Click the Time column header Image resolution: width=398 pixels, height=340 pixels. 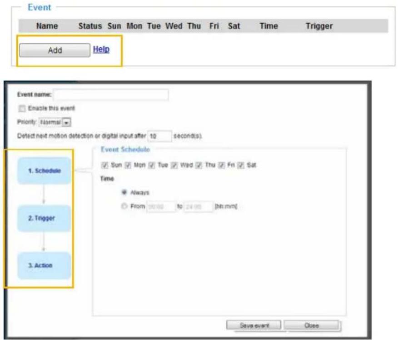click(269, 26)
